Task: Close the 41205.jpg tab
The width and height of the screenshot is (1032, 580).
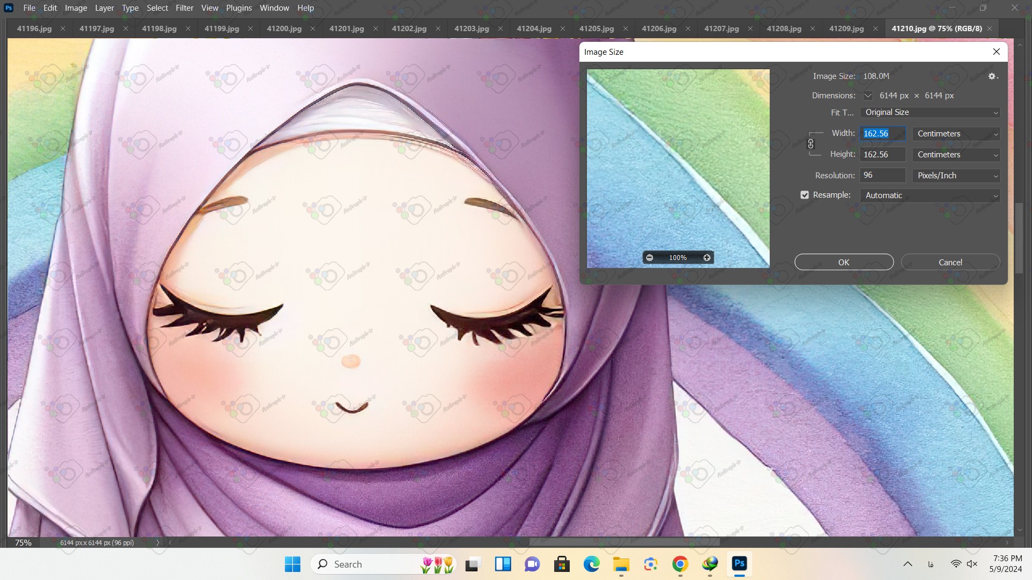Action: [625, 28]
